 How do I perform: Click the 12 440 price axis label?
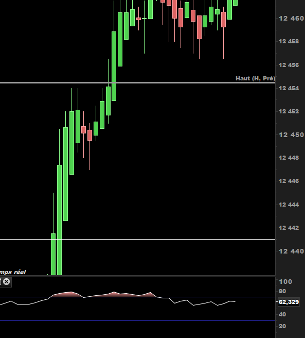(x=292, y=251)
